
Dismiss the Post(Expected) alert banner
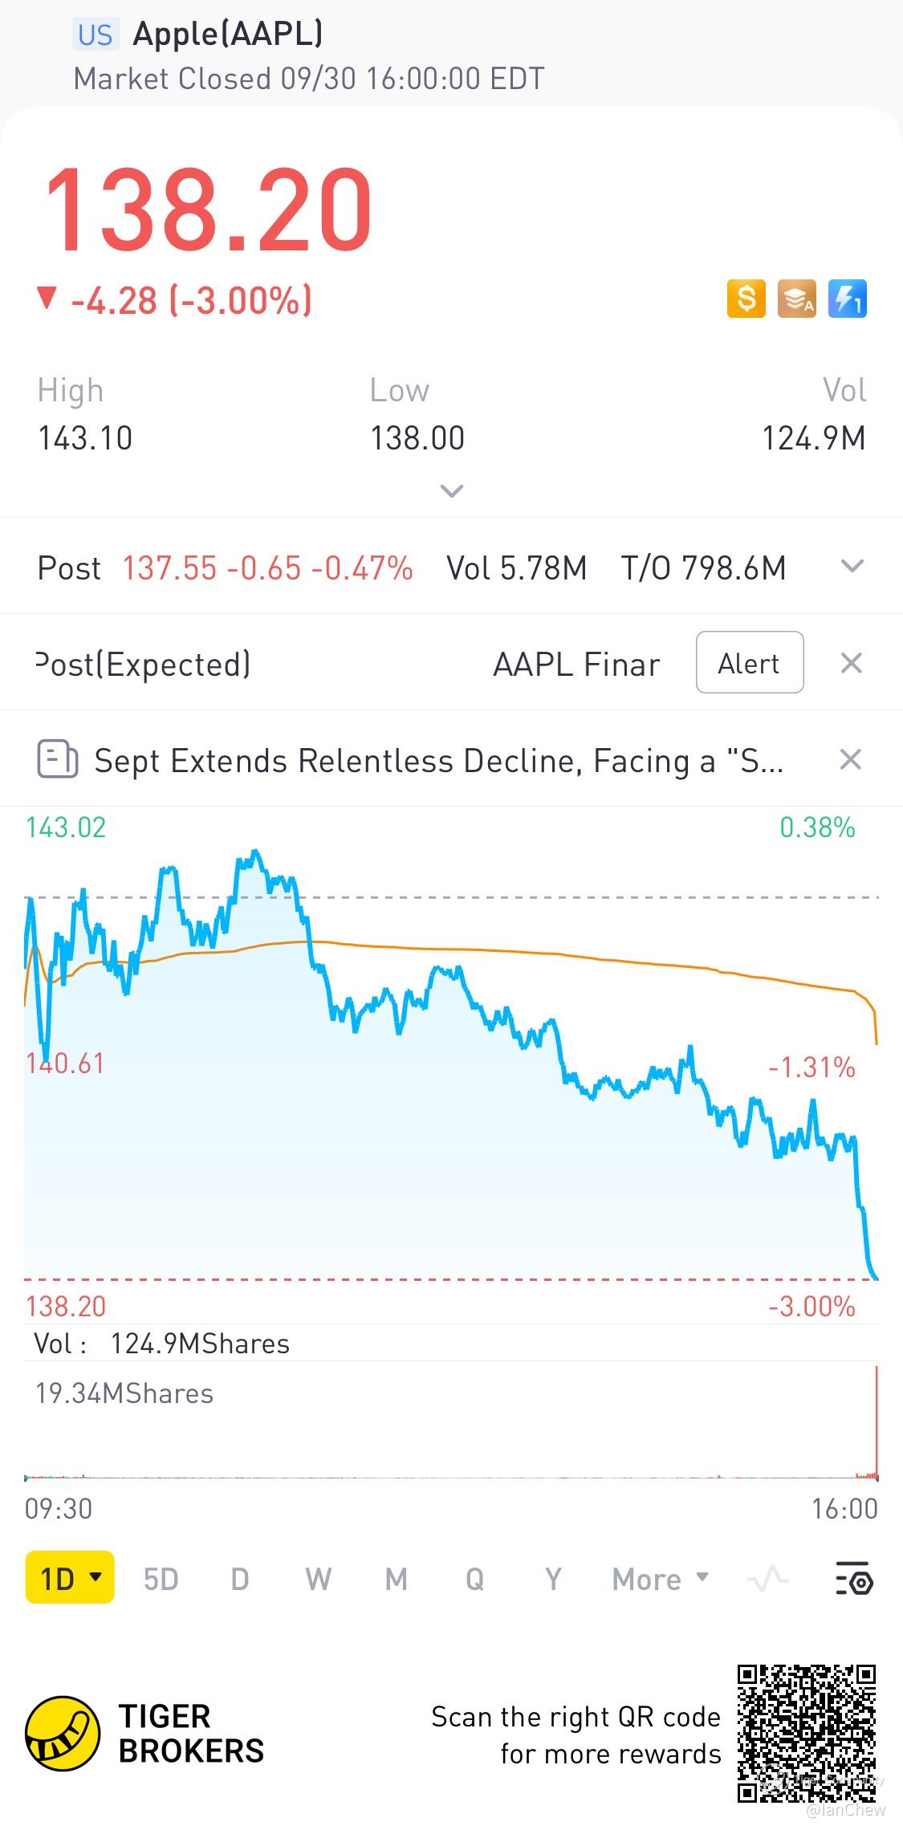851,663
